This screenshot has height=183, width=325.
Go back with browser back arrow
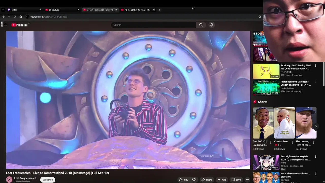3,17
